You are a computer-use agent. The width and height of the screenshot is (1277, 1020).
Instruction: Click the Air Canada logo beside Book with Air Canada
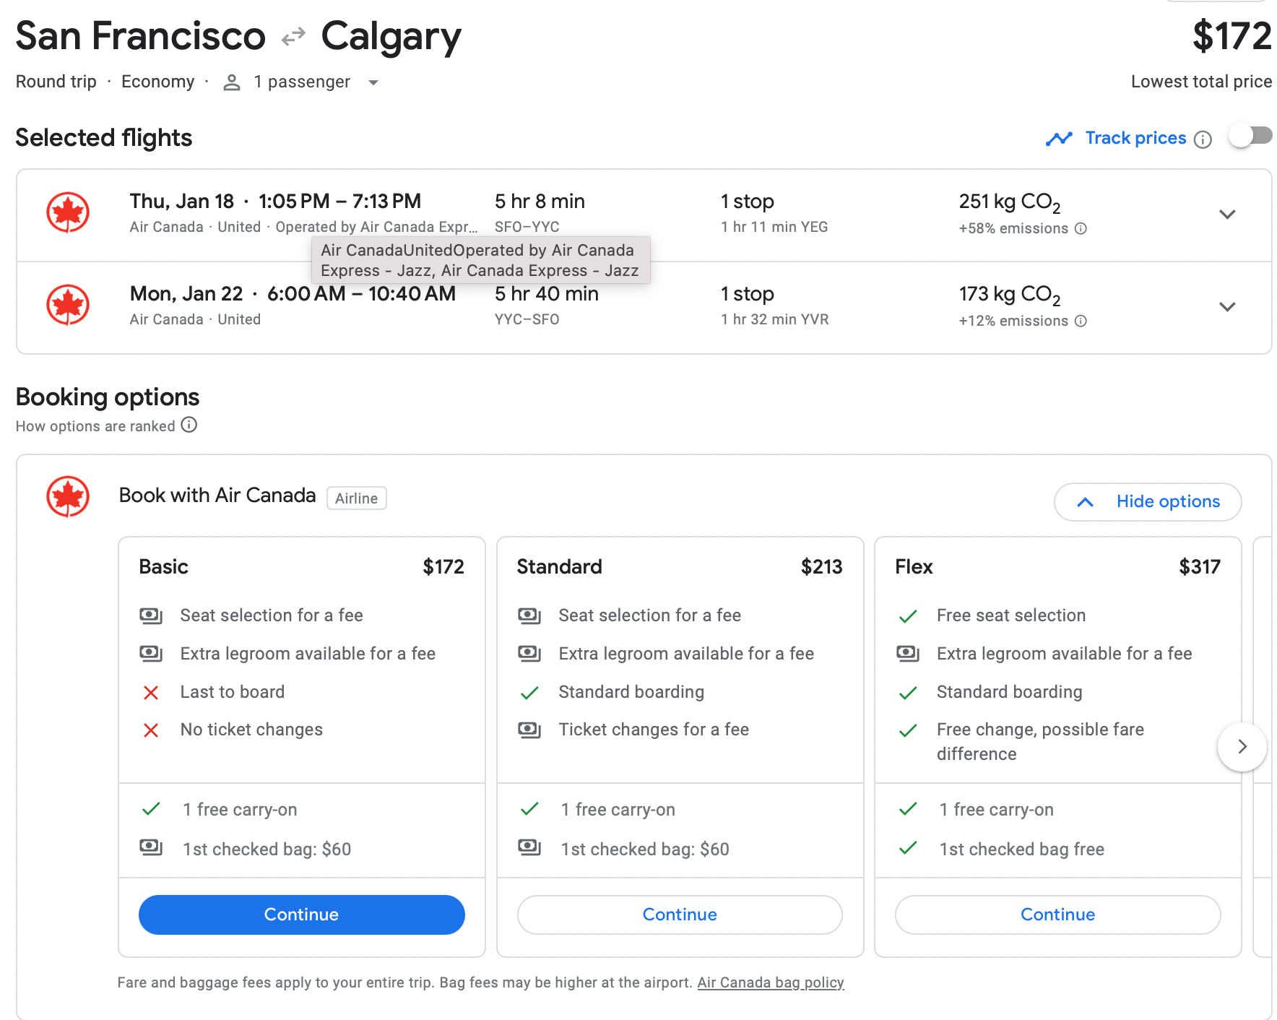(x=68, y=497)
